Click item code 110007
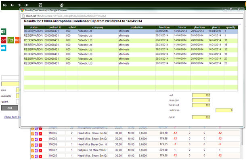 [53, 150]
